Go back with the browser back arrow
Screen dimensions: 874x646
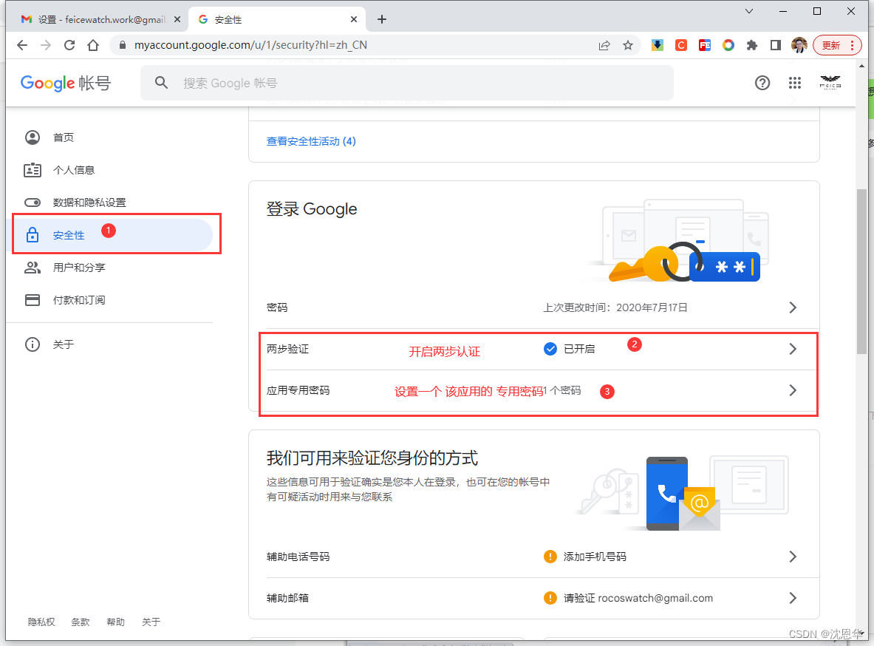pyautogui.click(x=21, y=45)
